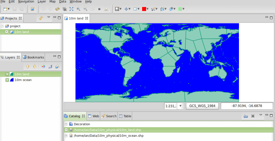The image size is (275, 141).
Task: Open style editor via the palette icon
Action: click(43, 67)
